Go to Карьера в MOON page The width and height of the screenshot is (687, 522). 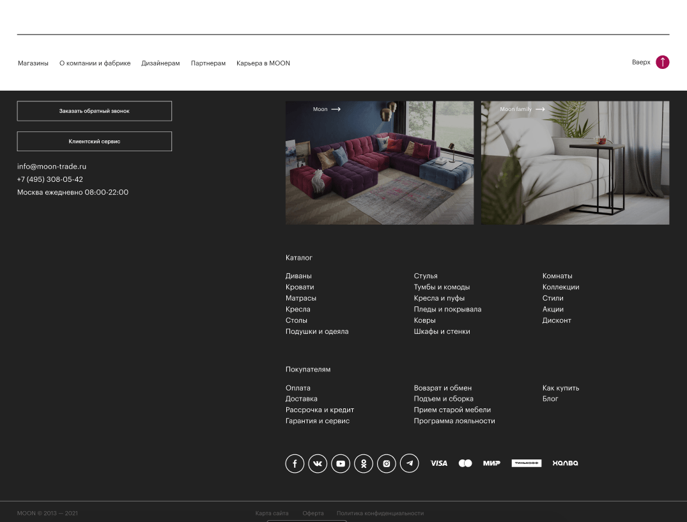[263, 63]
